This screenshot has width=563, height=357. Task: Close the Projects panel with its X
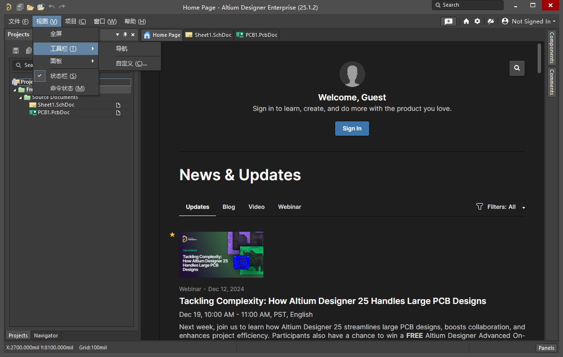(x=133, y=35)
